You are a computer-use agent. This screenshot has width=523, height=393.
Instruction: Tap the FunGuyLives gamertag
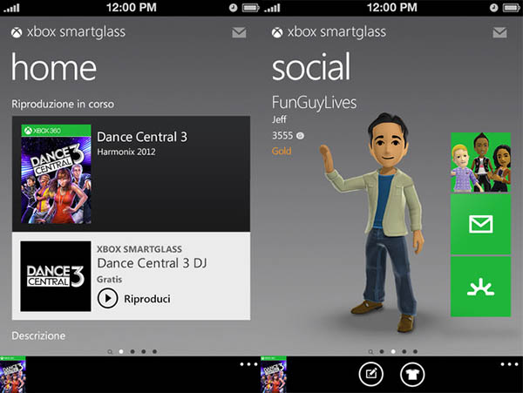click(x=314, y=103)
